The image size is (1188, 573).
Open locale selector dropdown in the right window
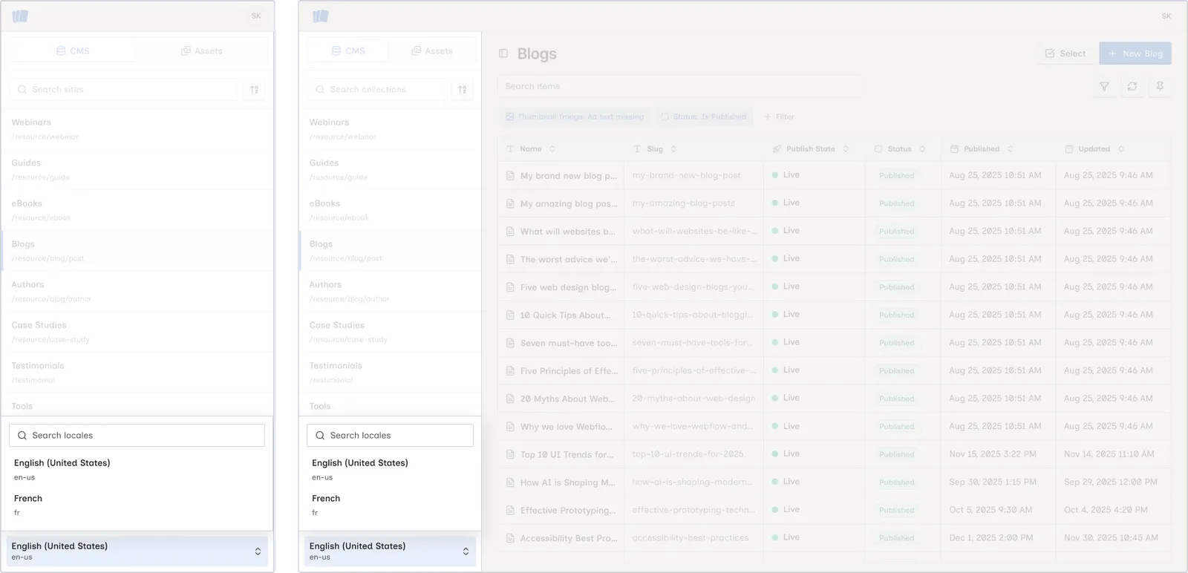pyautogui.click(x=390, y=551)
